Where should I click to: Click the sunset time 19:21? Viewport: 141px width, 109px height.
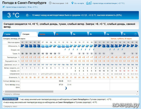(x=69, y=81)
